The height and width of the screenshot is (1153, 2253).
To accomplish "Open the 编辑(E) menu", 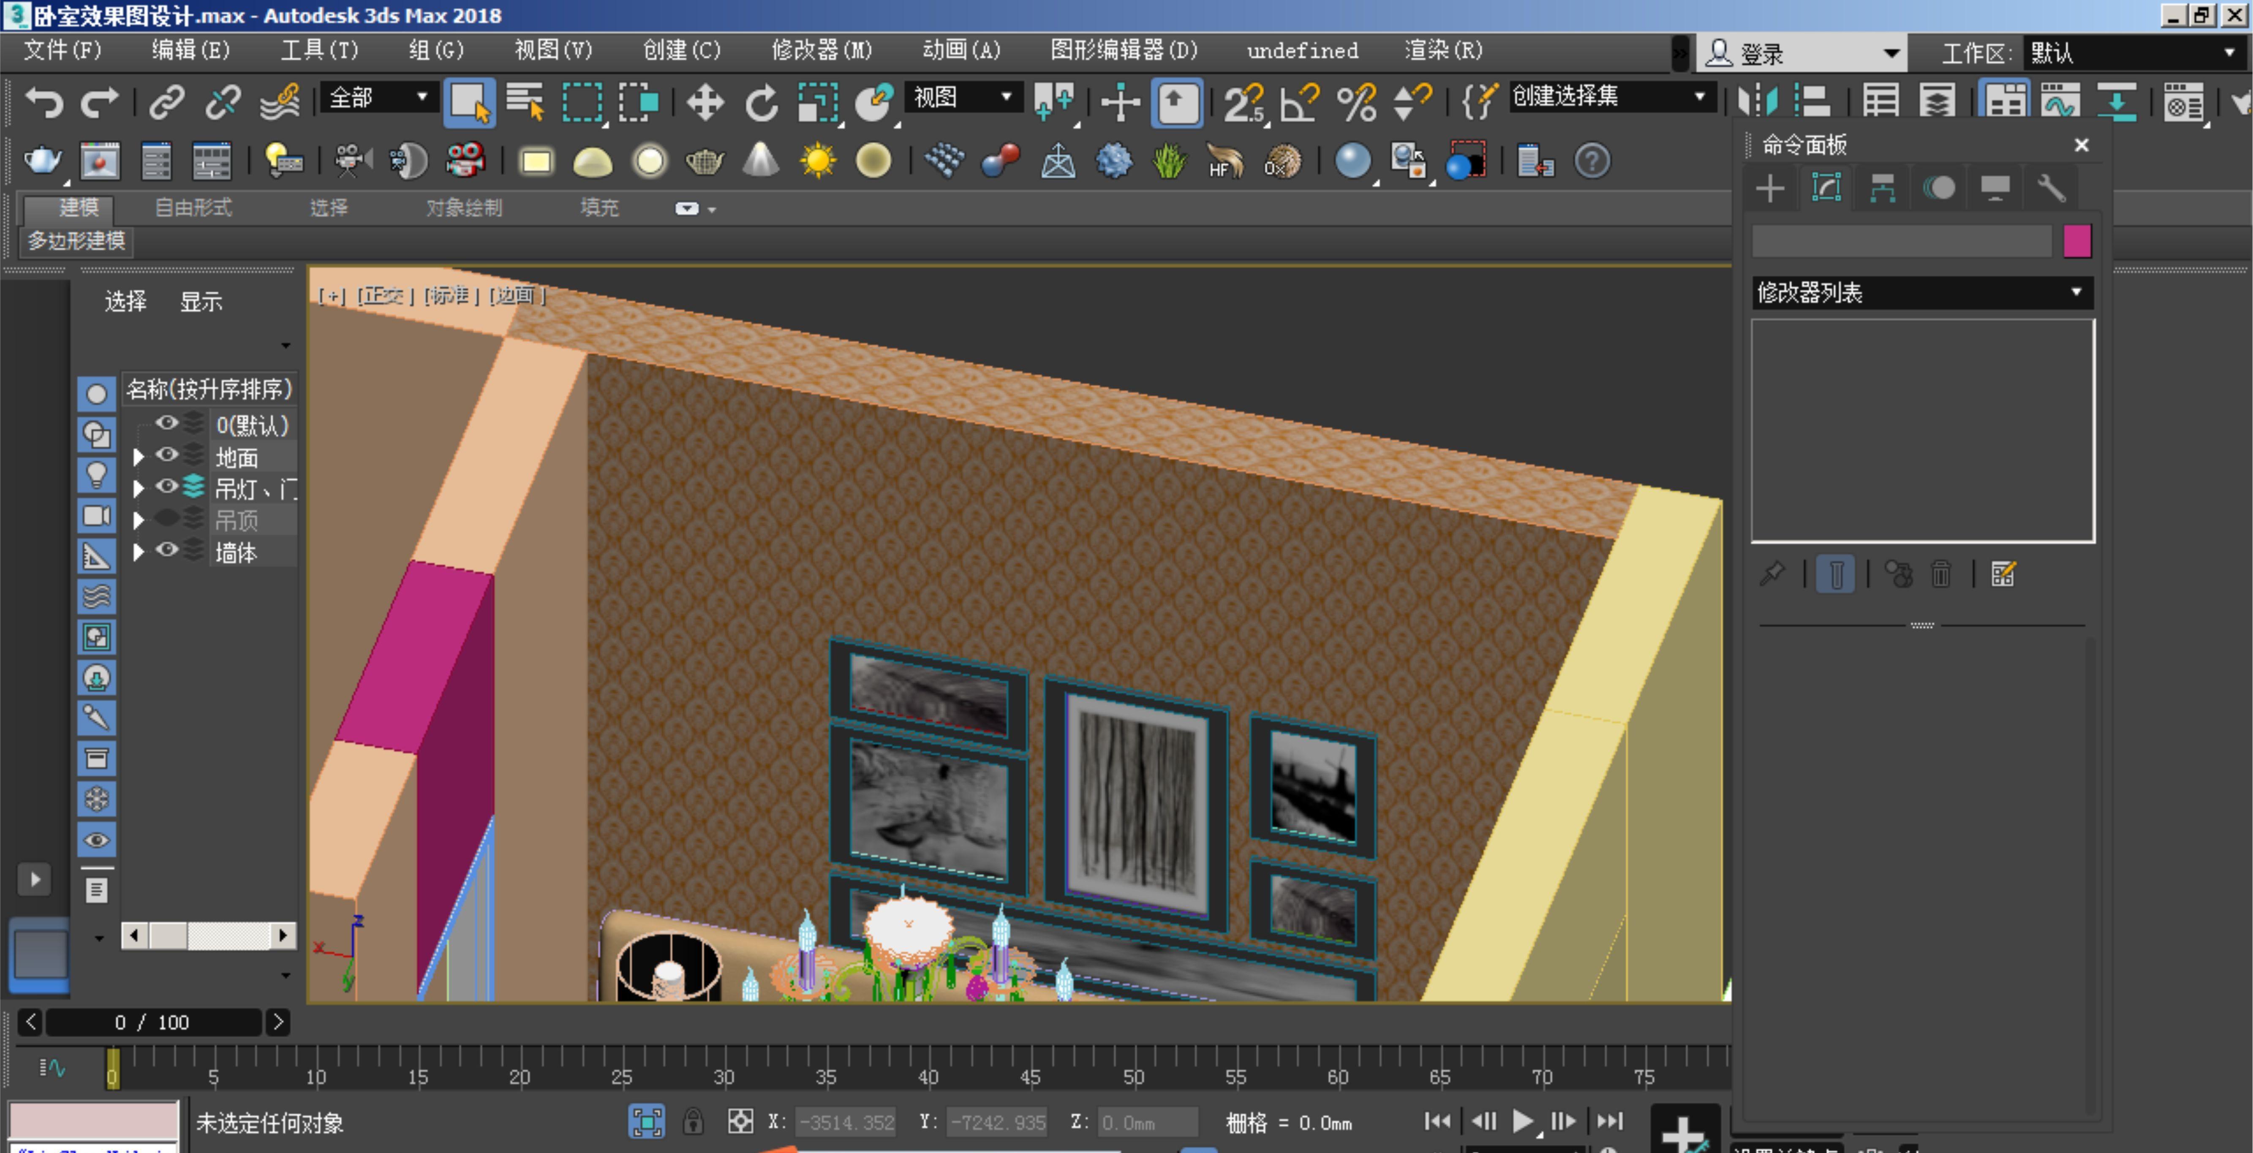I will (190, 50).
